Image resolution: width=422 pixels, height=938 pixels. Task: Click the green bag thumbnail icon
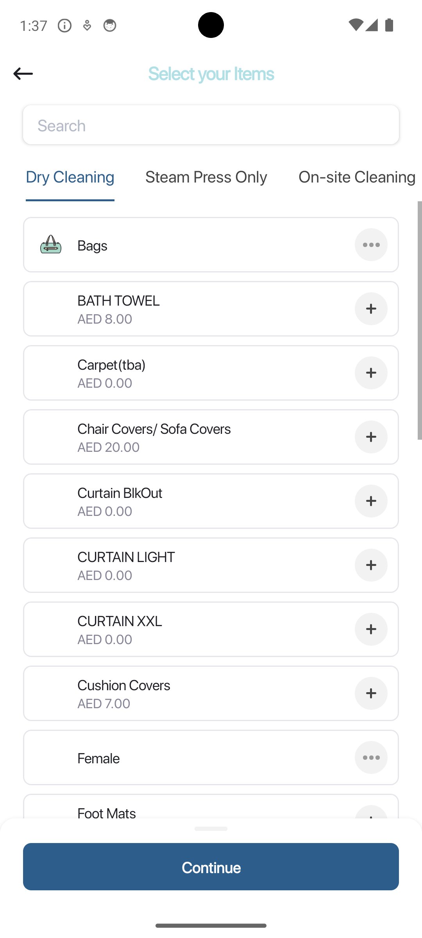click(x=51, y=245)
